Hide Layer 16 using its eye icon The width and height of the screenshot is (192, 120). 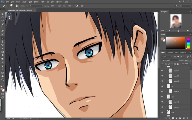pyautogui.click(x=162, y=71)
